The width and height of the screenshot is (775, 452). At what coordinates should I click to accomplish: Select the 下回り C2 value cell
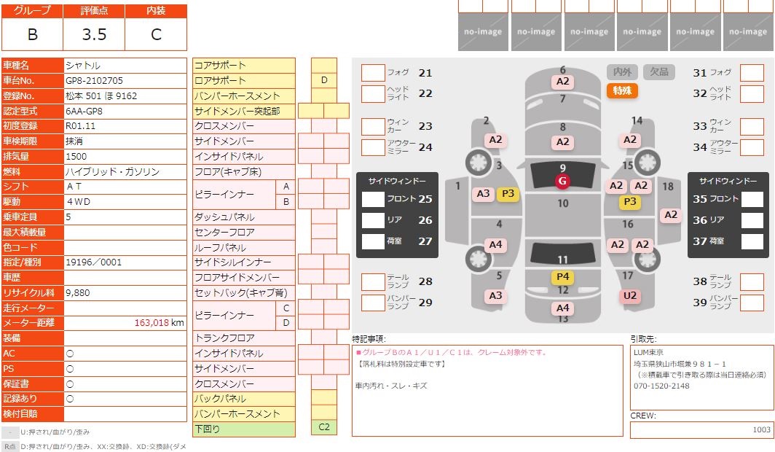pyautogui.click(x=324, y=429)
